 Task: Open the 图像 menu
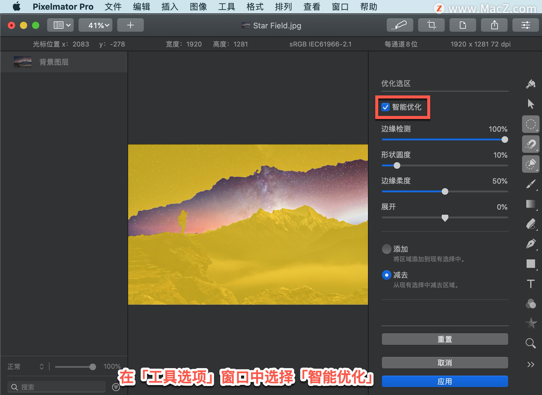198,7
